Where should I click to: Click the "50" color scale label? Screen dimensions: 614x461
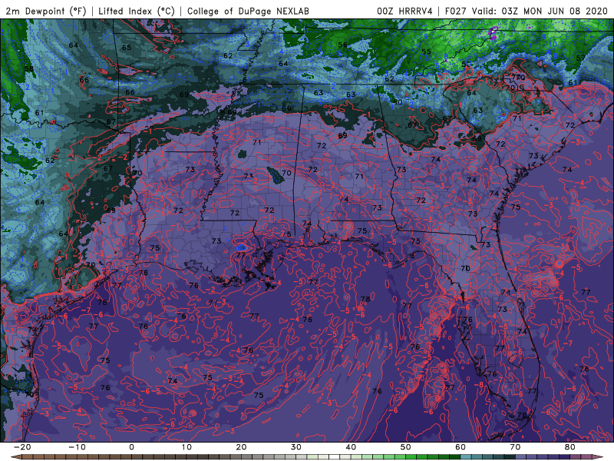(406, 447)
